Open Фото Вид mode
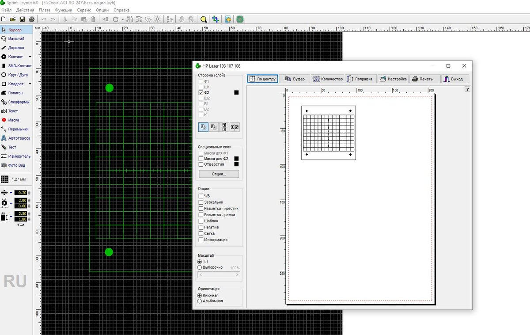This screenshot has height=335, width=530. (x=16, y=165)
